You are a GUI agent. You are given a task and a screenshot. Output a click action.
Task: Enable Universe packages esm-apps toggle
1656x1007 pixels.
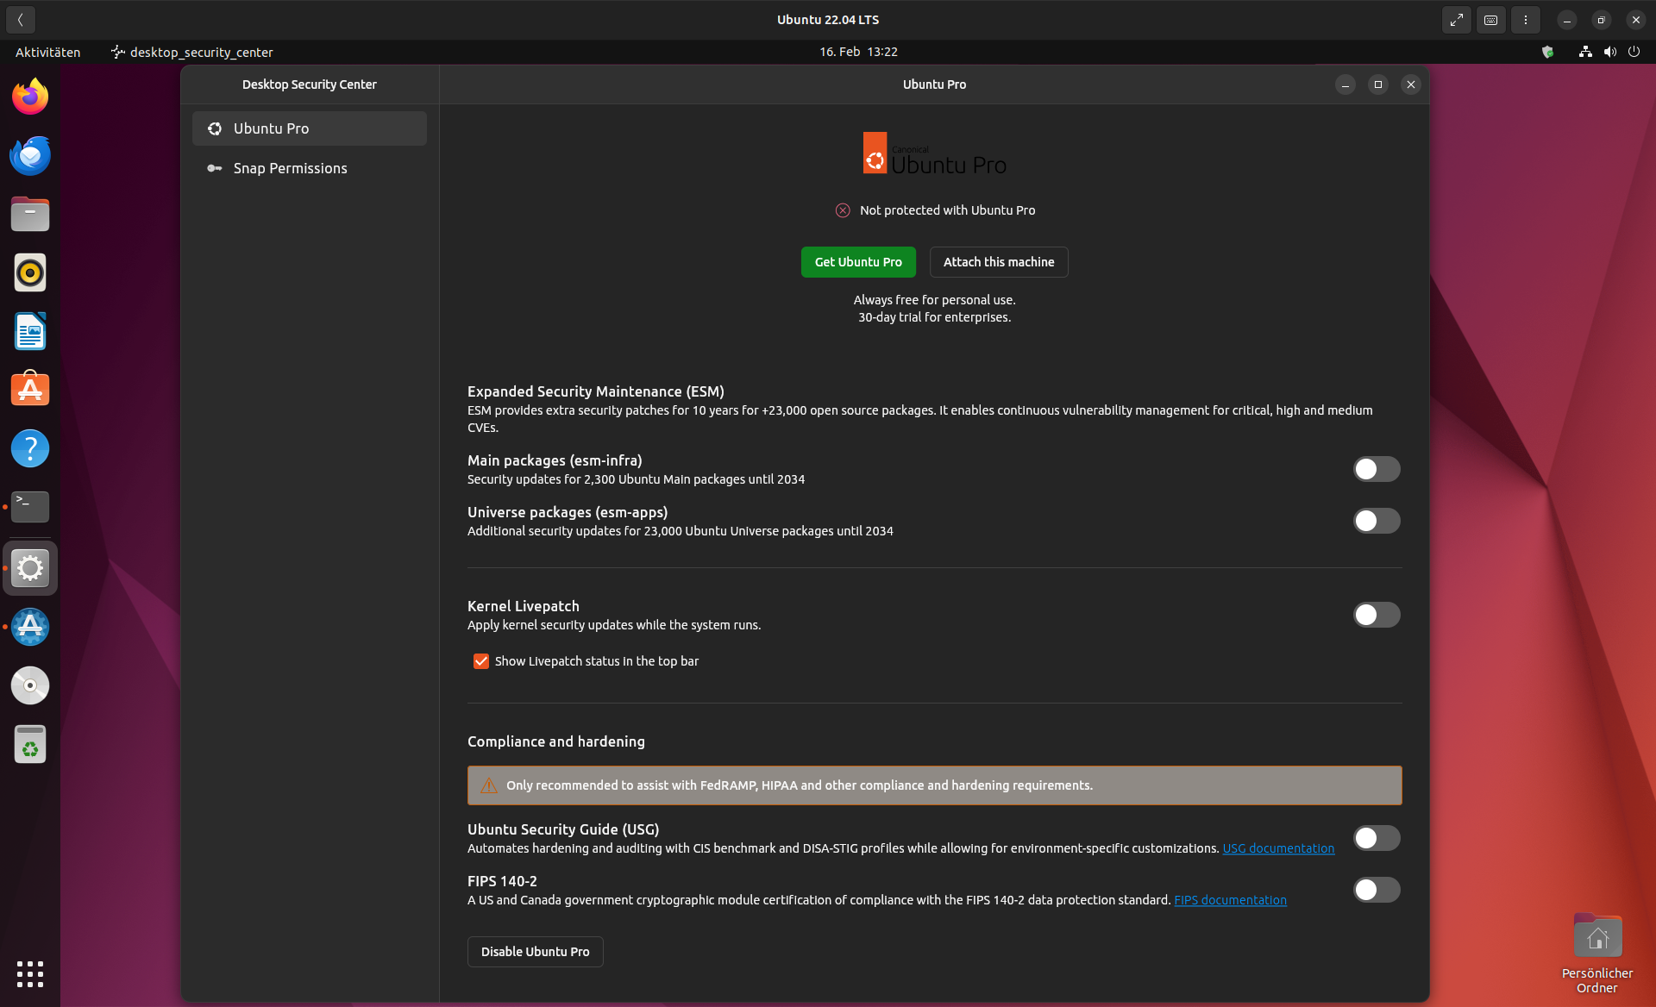pos(1376,521)
